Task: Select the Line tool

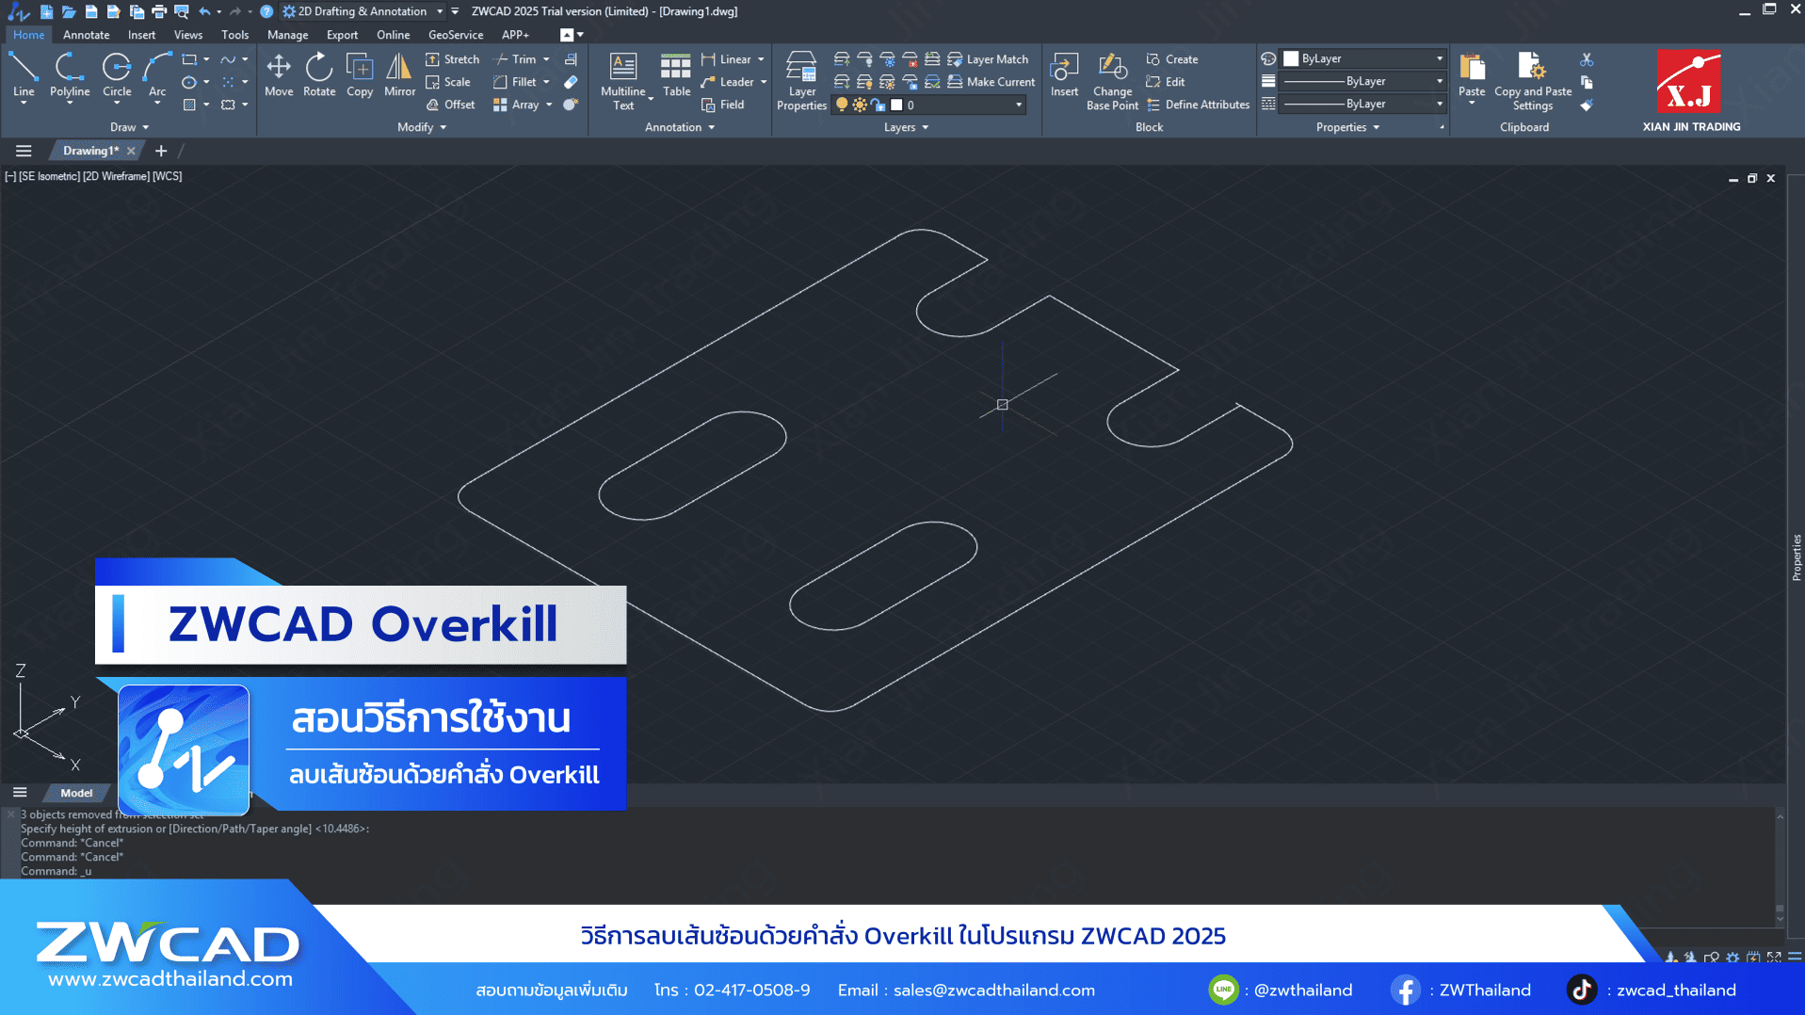Action: [24, 75]
